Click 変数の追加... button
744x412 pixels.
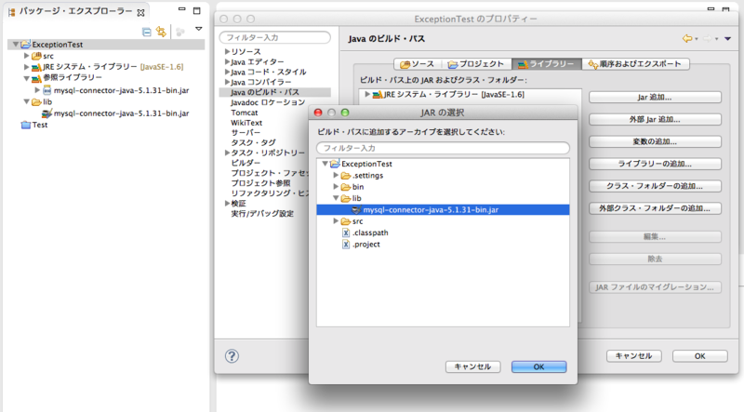click(x=655, y=141)
